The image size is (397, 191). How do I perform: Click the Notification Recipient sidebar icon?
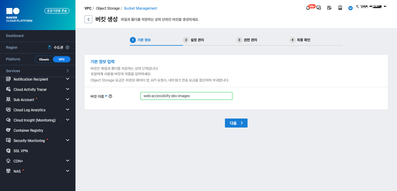pos(8,79)
